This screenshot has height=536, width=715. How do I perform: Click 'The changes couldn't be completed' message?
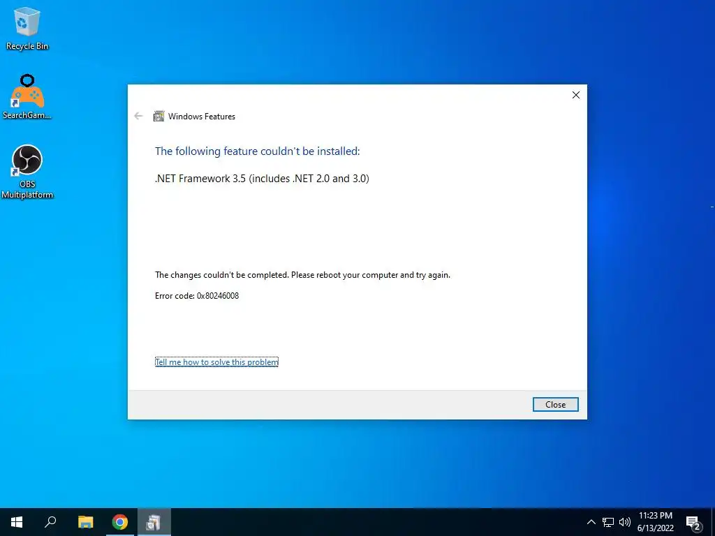coord(302,275)
